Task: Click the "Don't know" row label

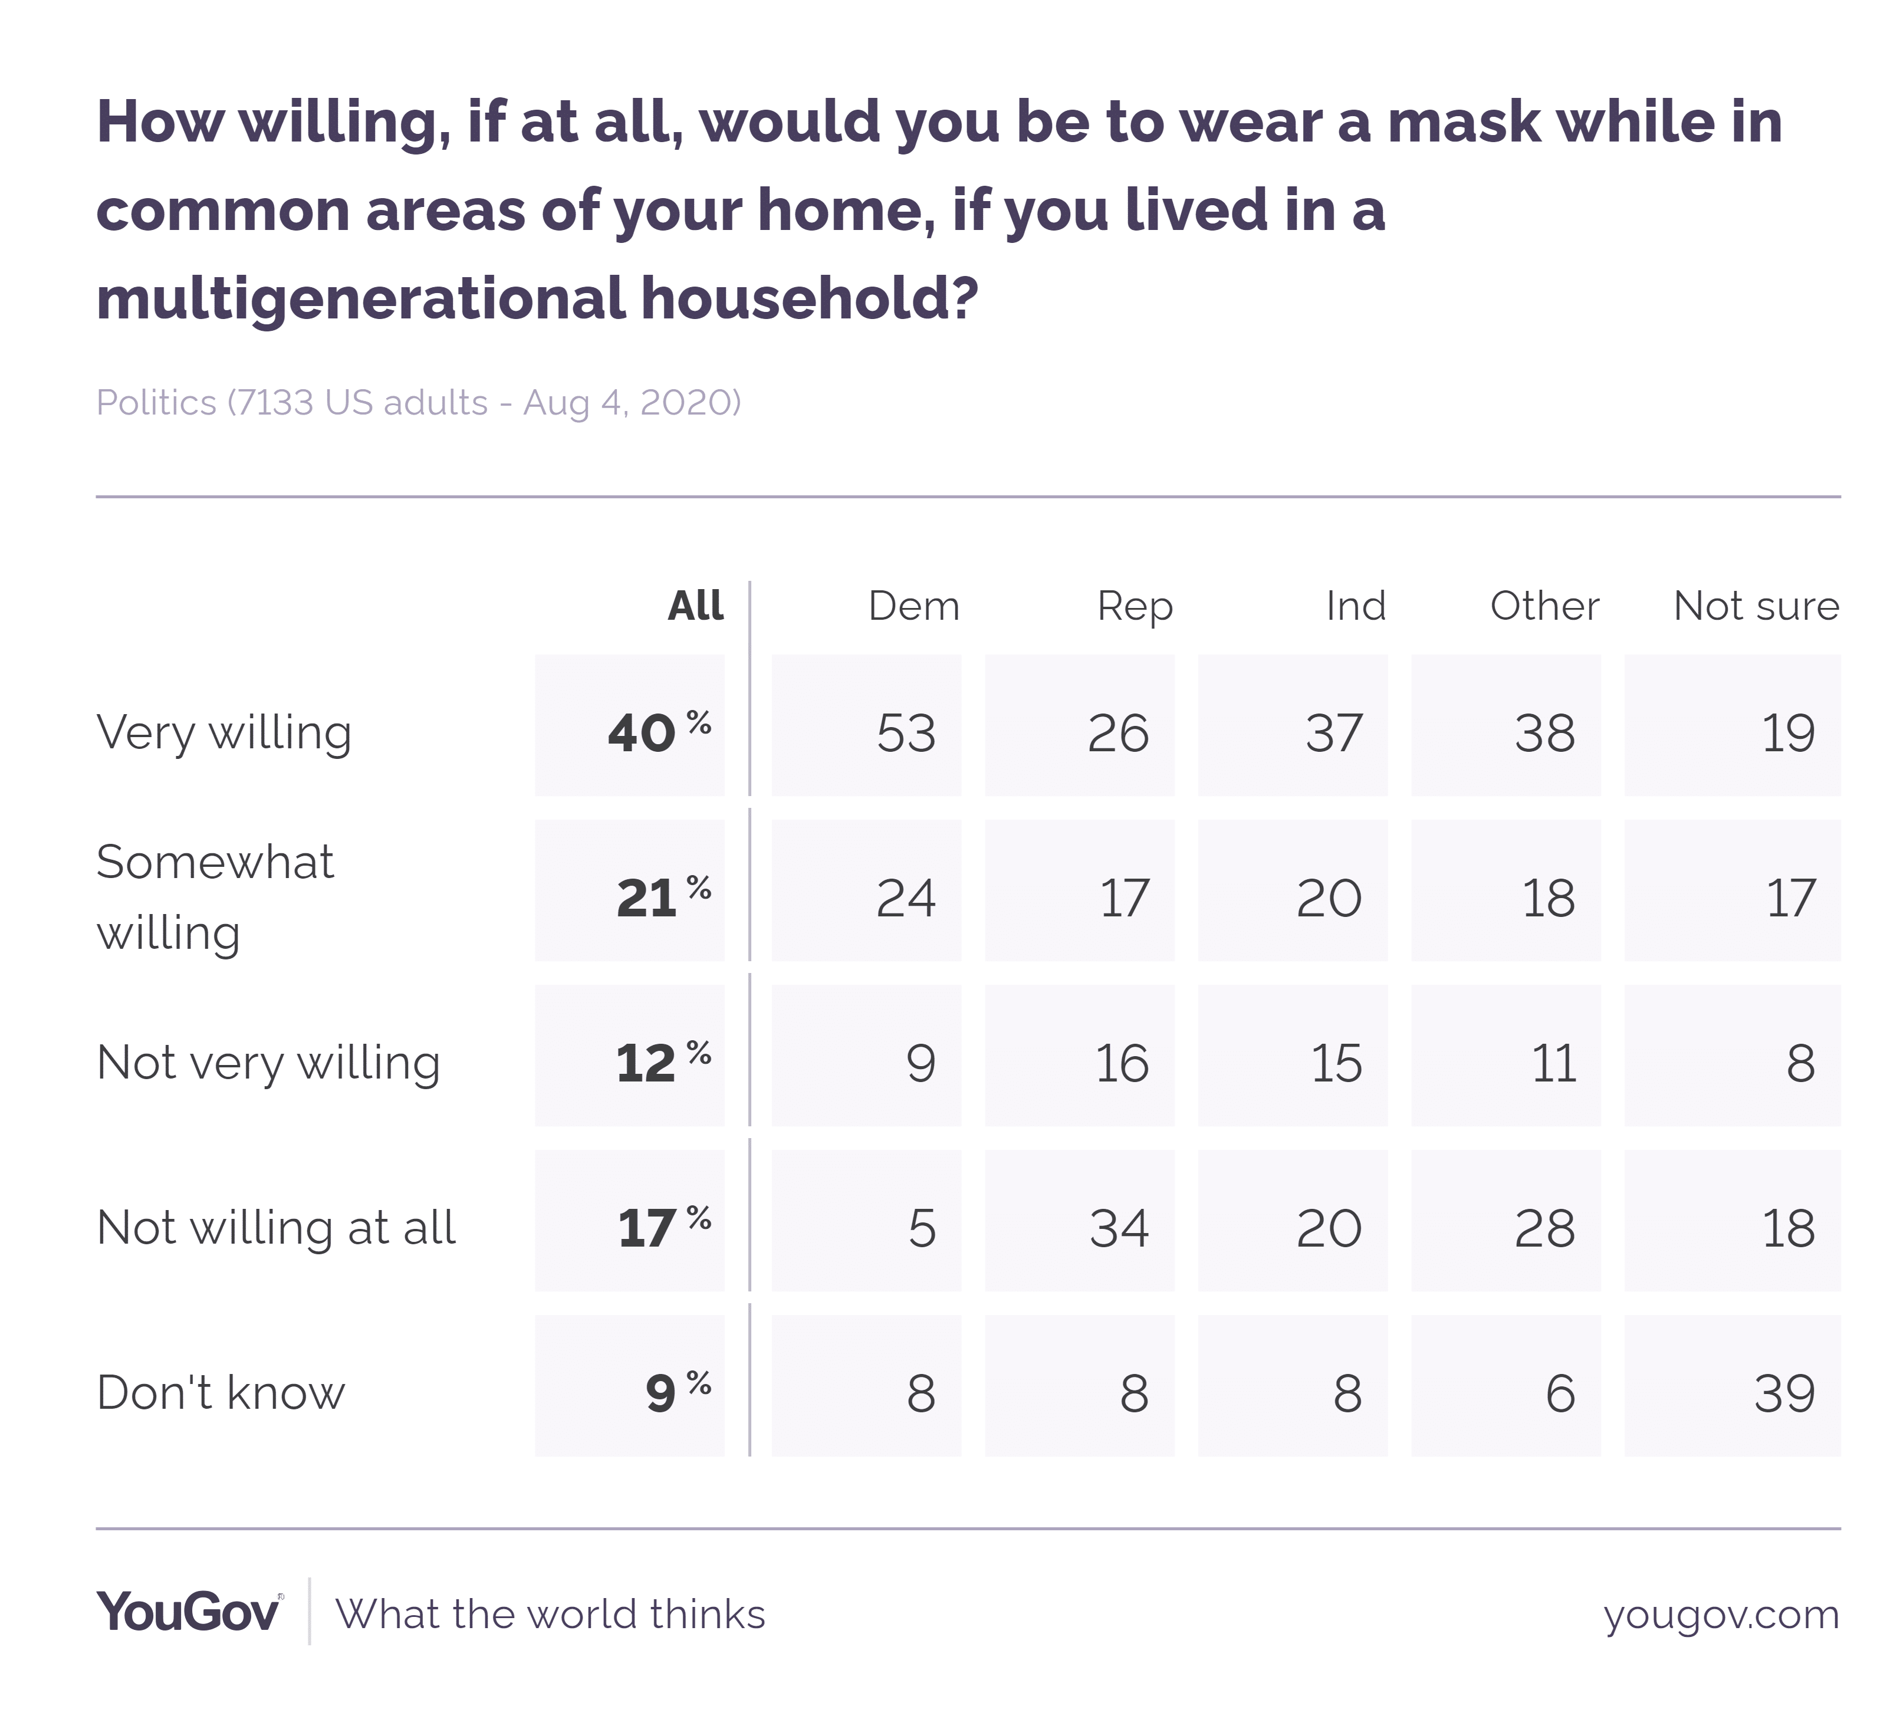Action: pos(221,1392)
